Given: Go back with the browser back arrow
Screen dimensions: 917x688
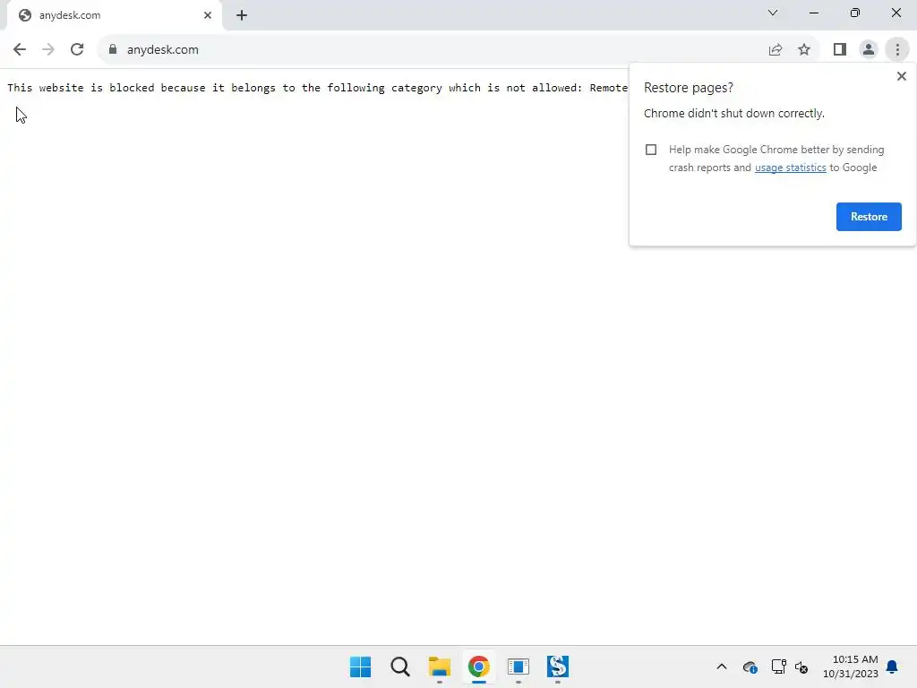Looking at the screenshot, I should pyautogui.click(x=20, y=50).
